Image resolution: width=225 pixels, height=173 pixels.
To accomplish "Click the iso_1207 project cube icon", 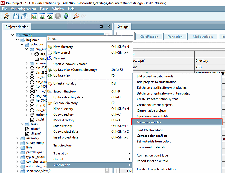I will (x=32, y=96).
